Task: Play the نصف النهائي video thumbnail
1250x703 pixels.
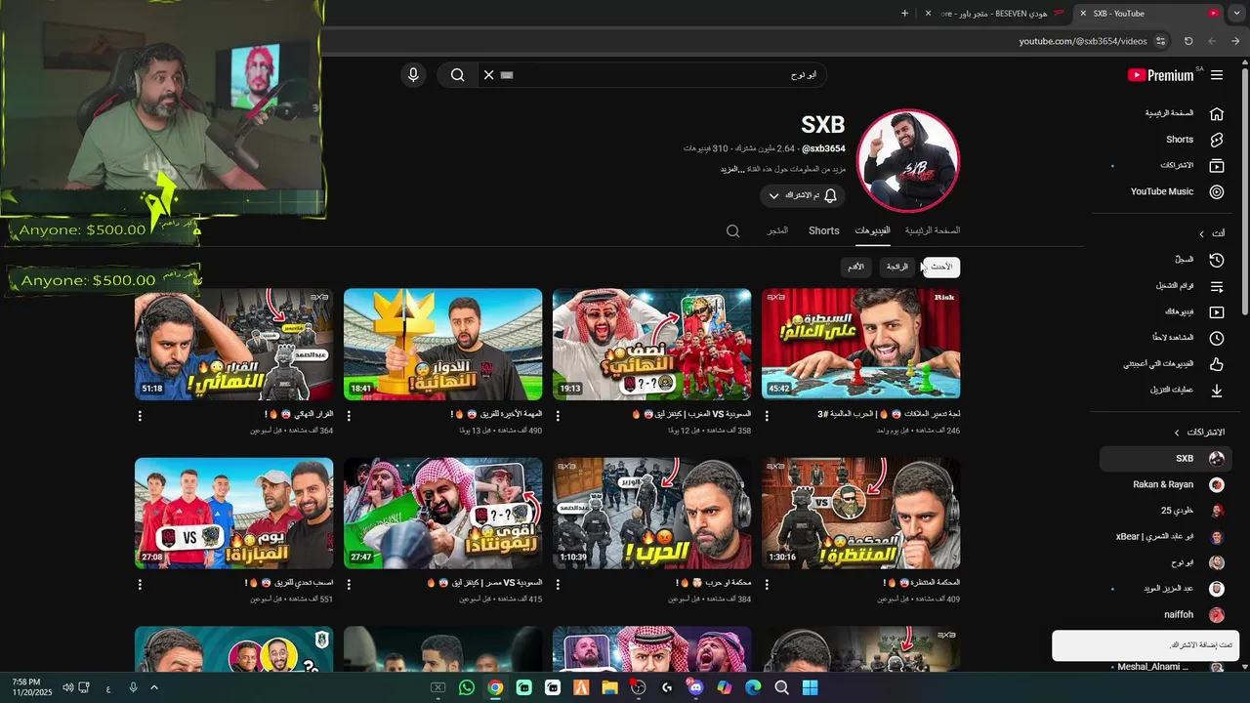Action: 651,344
